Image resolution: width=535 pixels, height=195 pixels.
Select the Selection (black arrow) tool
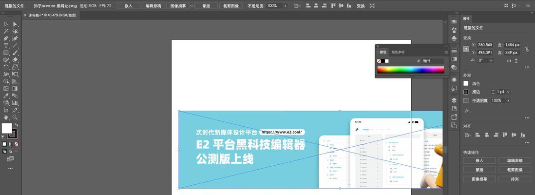6,24
